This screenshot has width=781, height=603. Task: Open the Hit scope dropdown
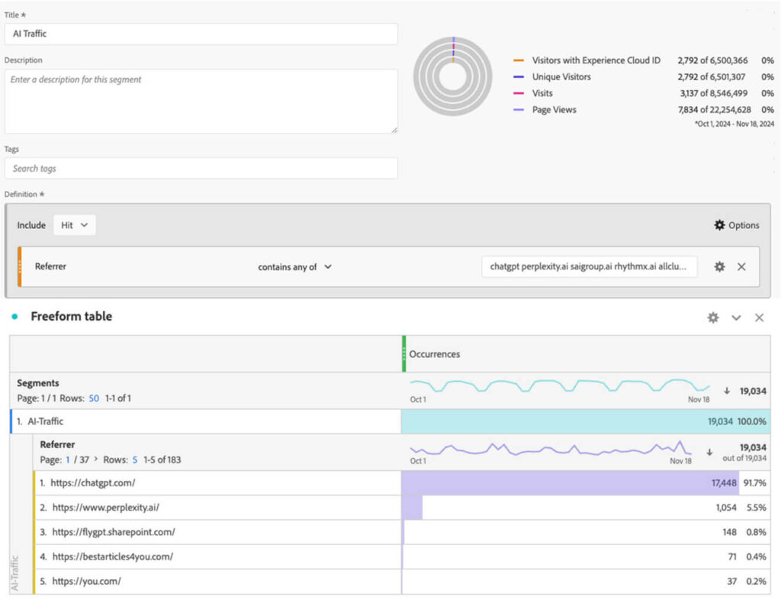74,225
